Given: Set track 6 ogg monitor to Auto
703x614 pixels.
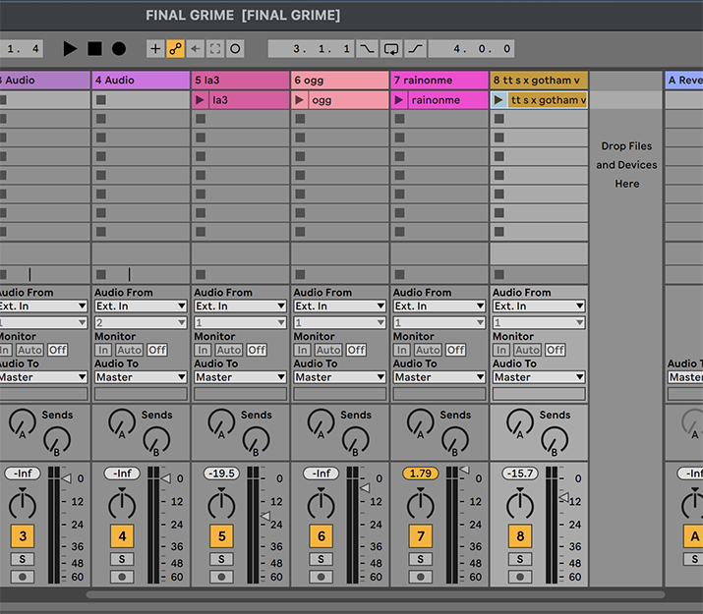Looking at the screenshot, I should click(328, 350).
